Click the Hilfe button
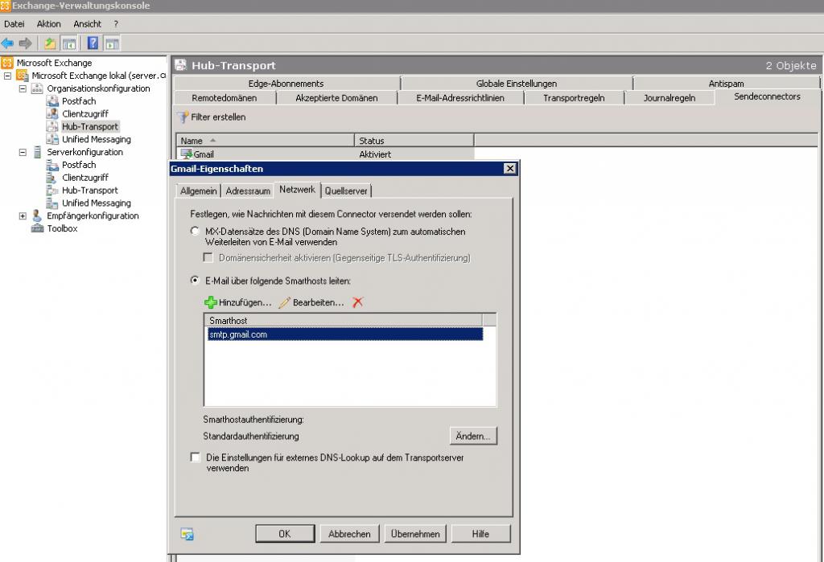Screen dimensions: 824x562 [480, 534]
